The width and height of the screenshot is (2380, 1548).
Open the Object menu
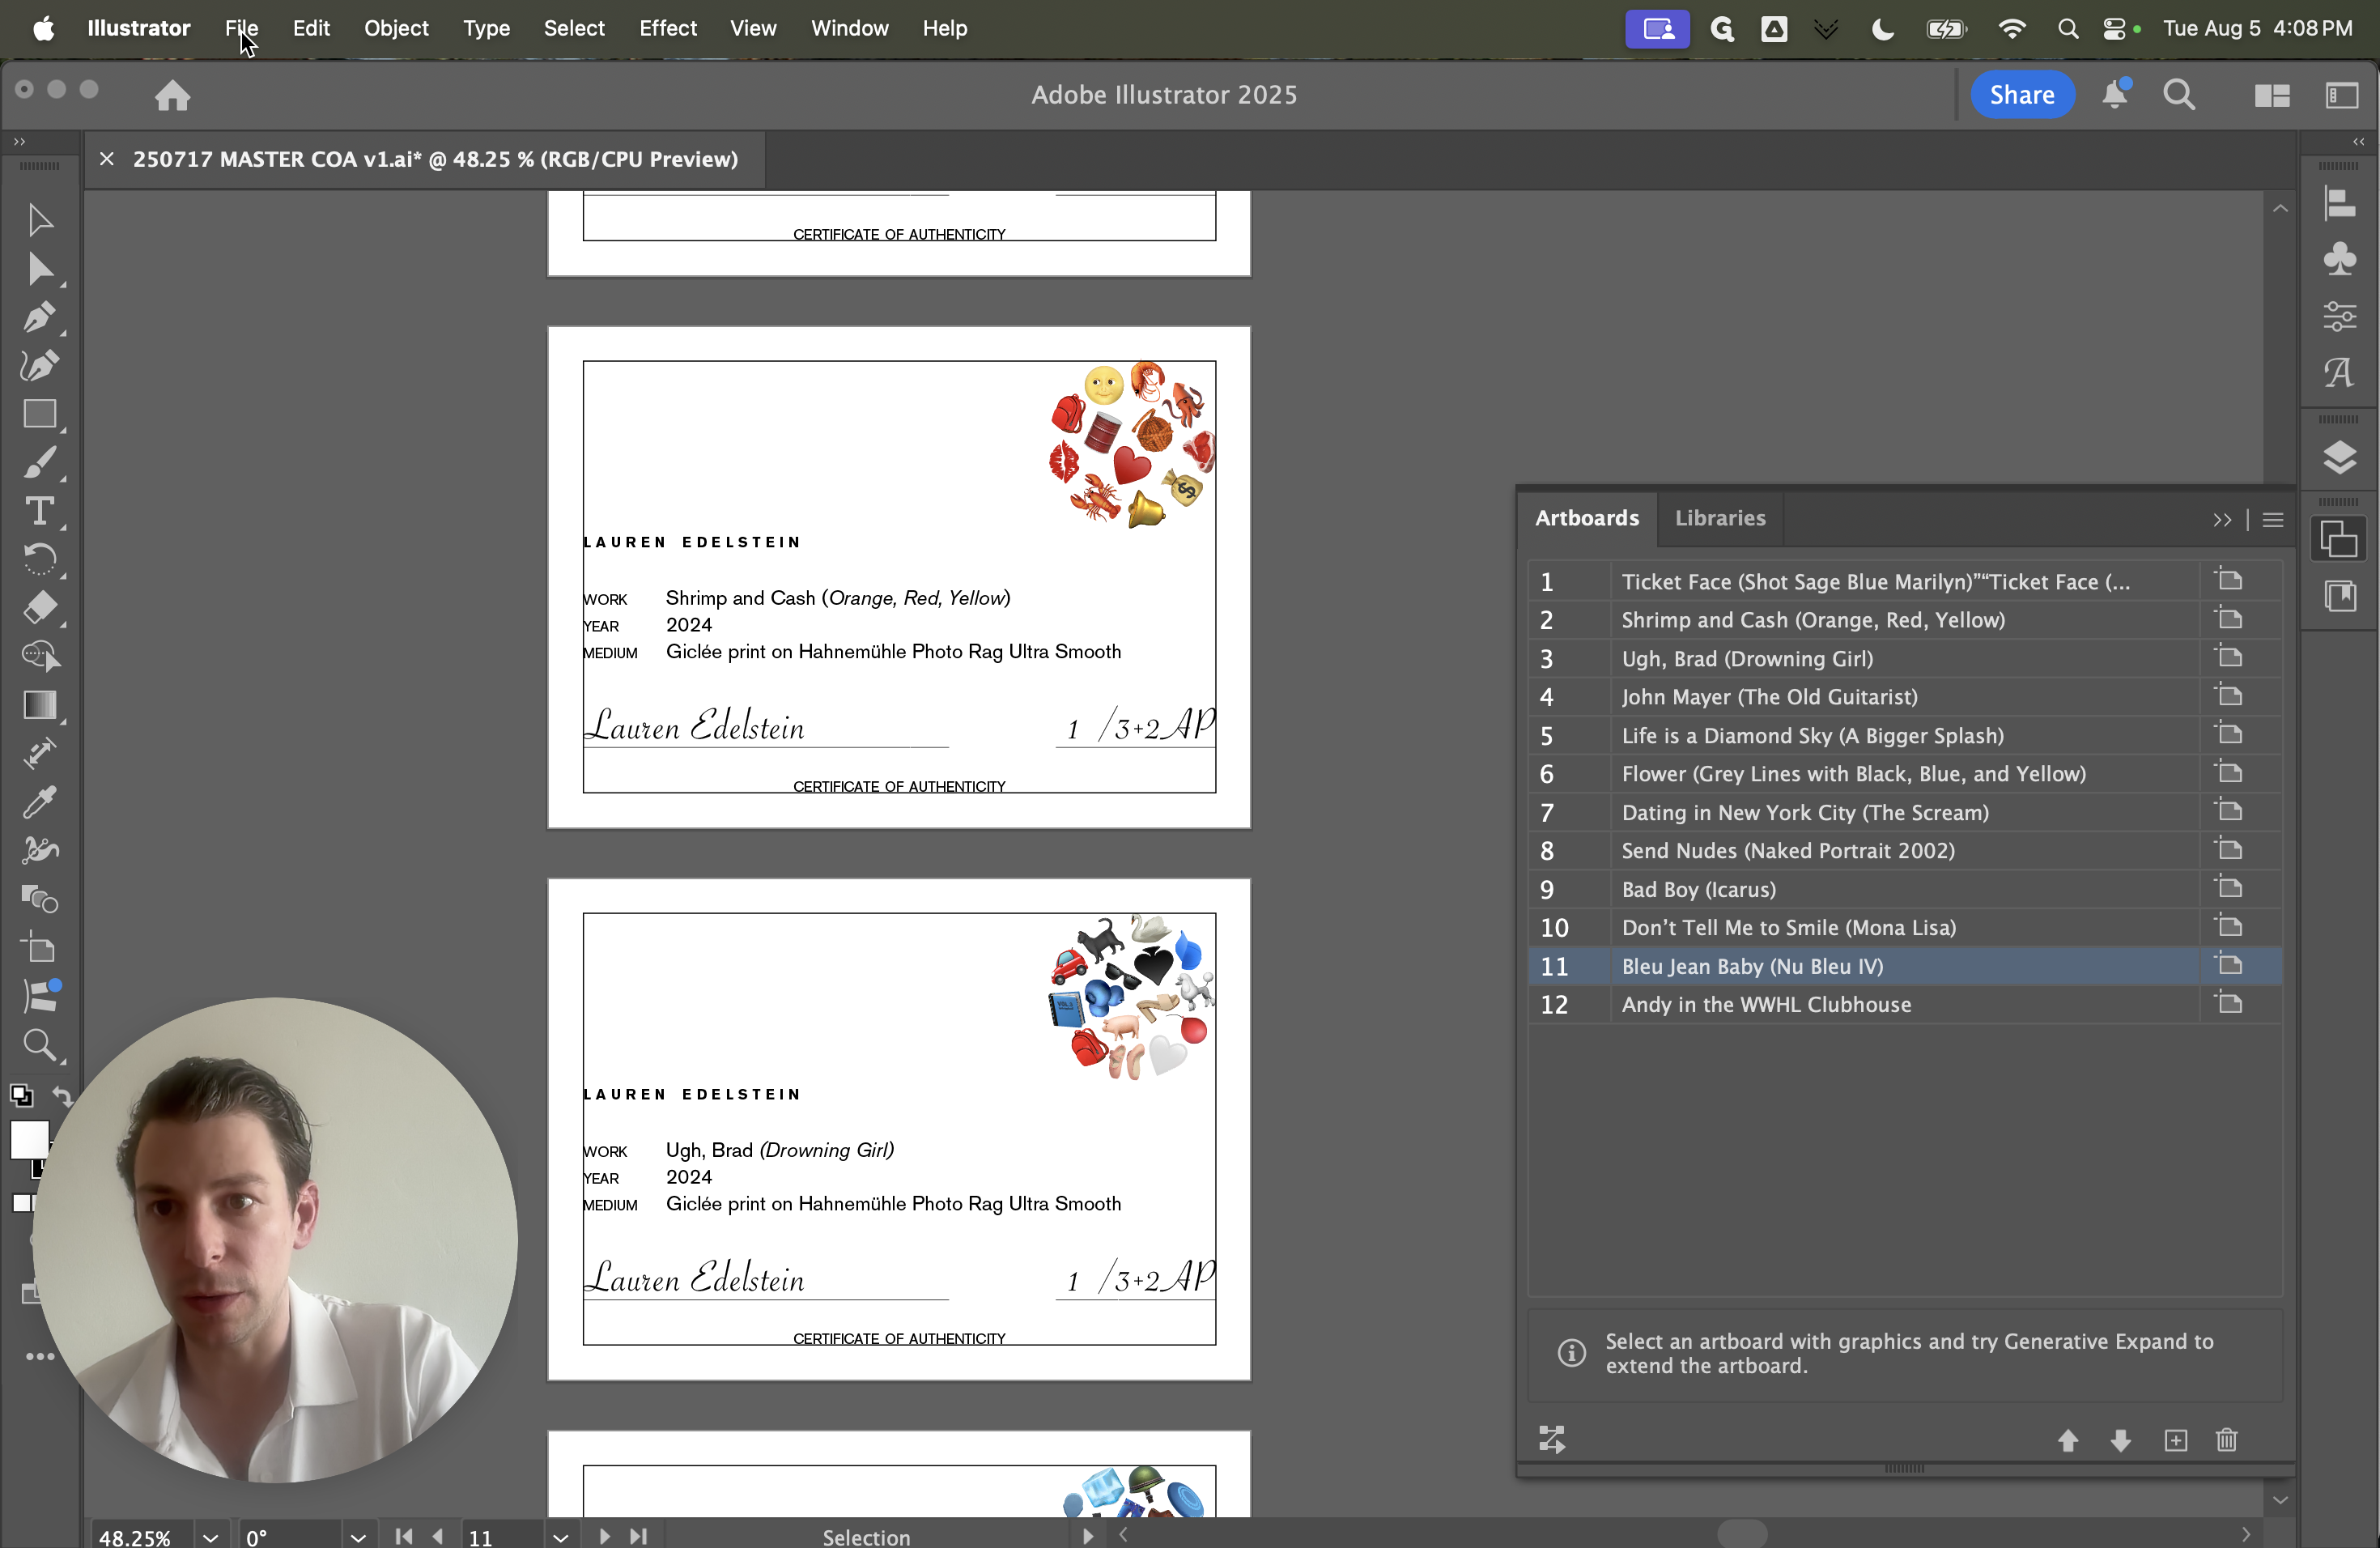pyautogui.click(x=396, y=28)
